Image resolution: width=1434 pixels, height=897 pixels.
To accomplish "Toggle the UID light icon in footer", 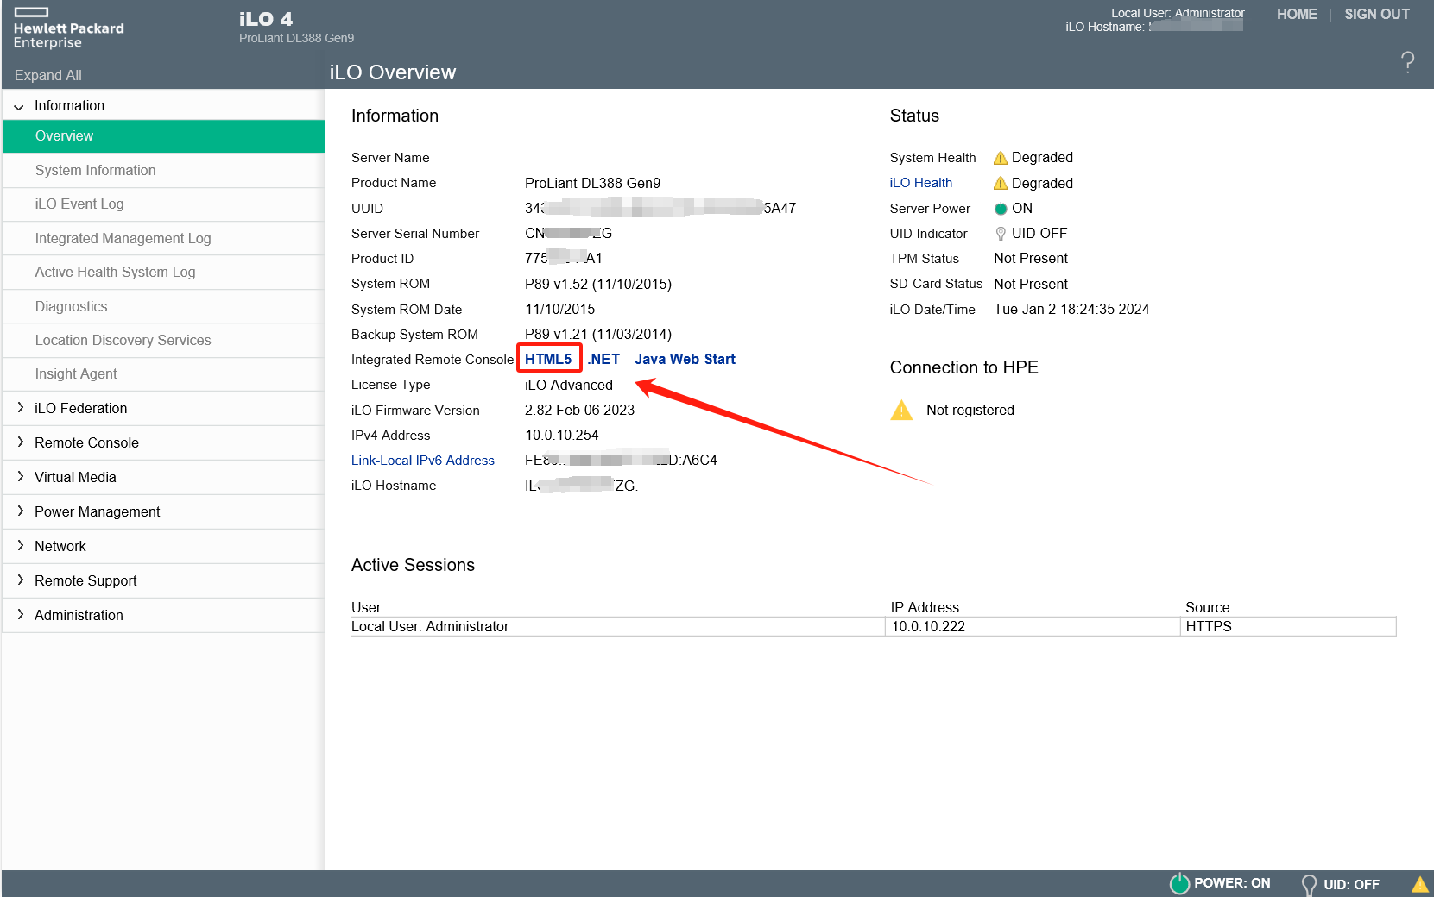I will click(1309, 884).
